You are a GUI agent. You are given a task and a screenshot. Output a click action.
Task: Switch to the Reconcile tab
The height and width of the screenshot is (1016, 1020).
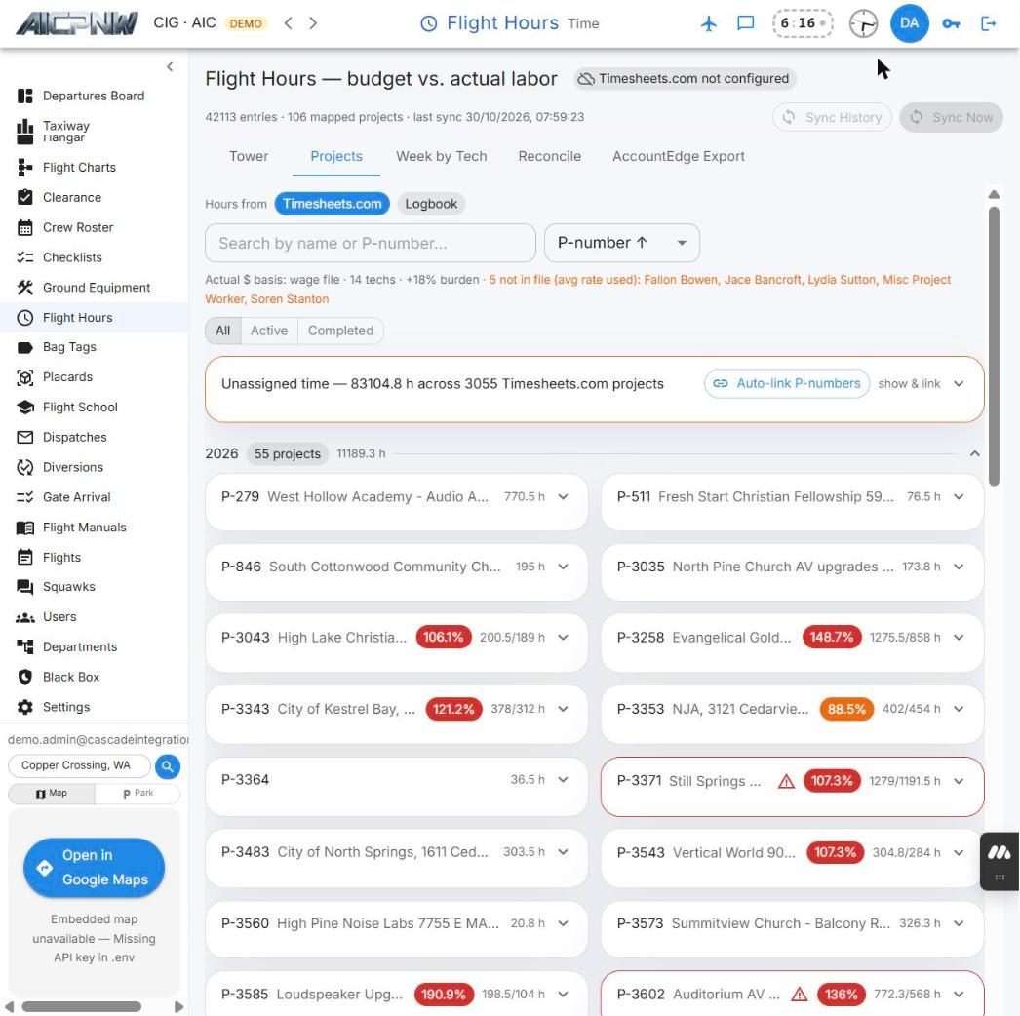point(549,156)
